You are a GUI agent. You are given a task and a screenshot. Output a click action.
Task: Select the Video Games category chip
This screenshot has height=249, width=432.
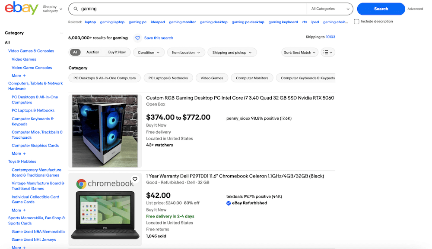[212, 78]
